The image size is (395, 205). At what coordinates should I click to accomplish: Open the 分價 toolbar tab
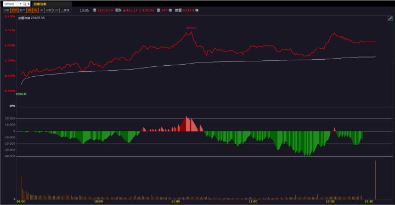(x=48, y=10)
